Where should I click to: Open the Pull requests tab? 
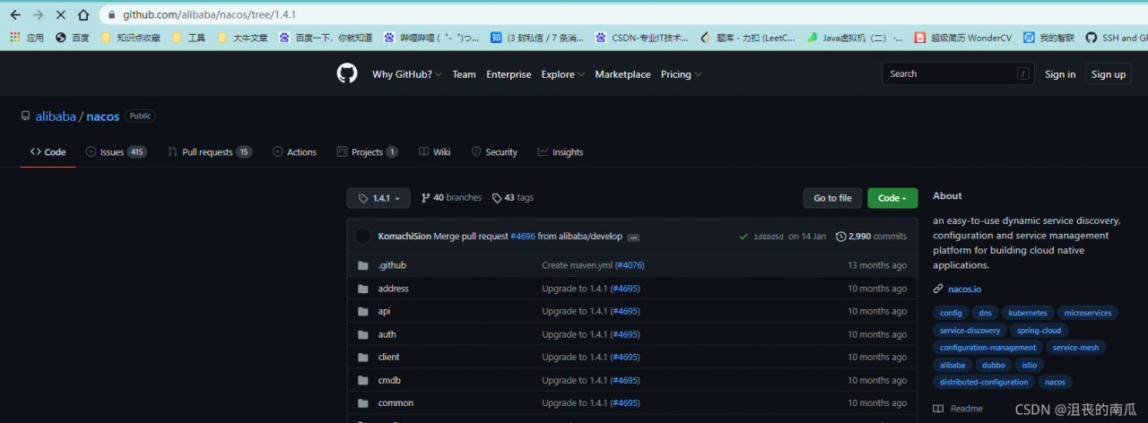point(209,152)
